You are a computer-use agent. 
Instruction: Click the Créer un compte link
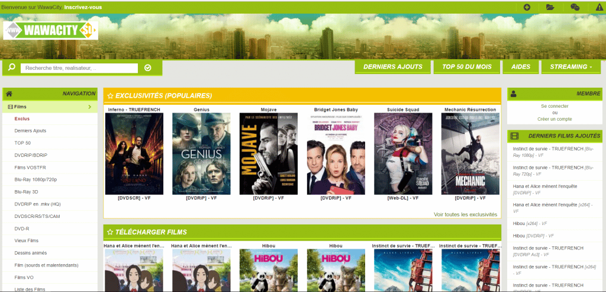[555, 119]
